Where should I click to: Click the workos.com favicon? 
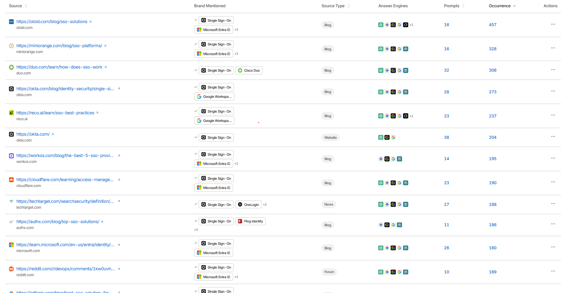click(11, 156)
